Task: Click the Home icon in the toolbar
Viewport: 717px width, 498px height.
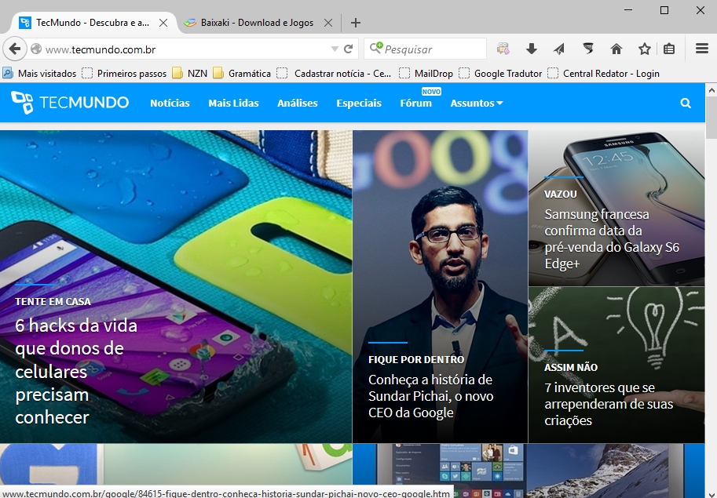Action: [616, 49]
